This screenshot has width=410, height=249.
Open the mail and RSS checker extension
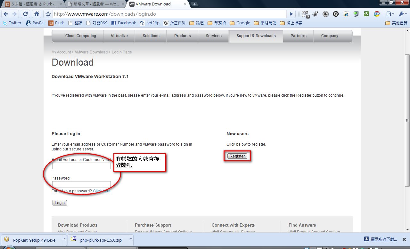pyautogui.click(x=306, y=14)
